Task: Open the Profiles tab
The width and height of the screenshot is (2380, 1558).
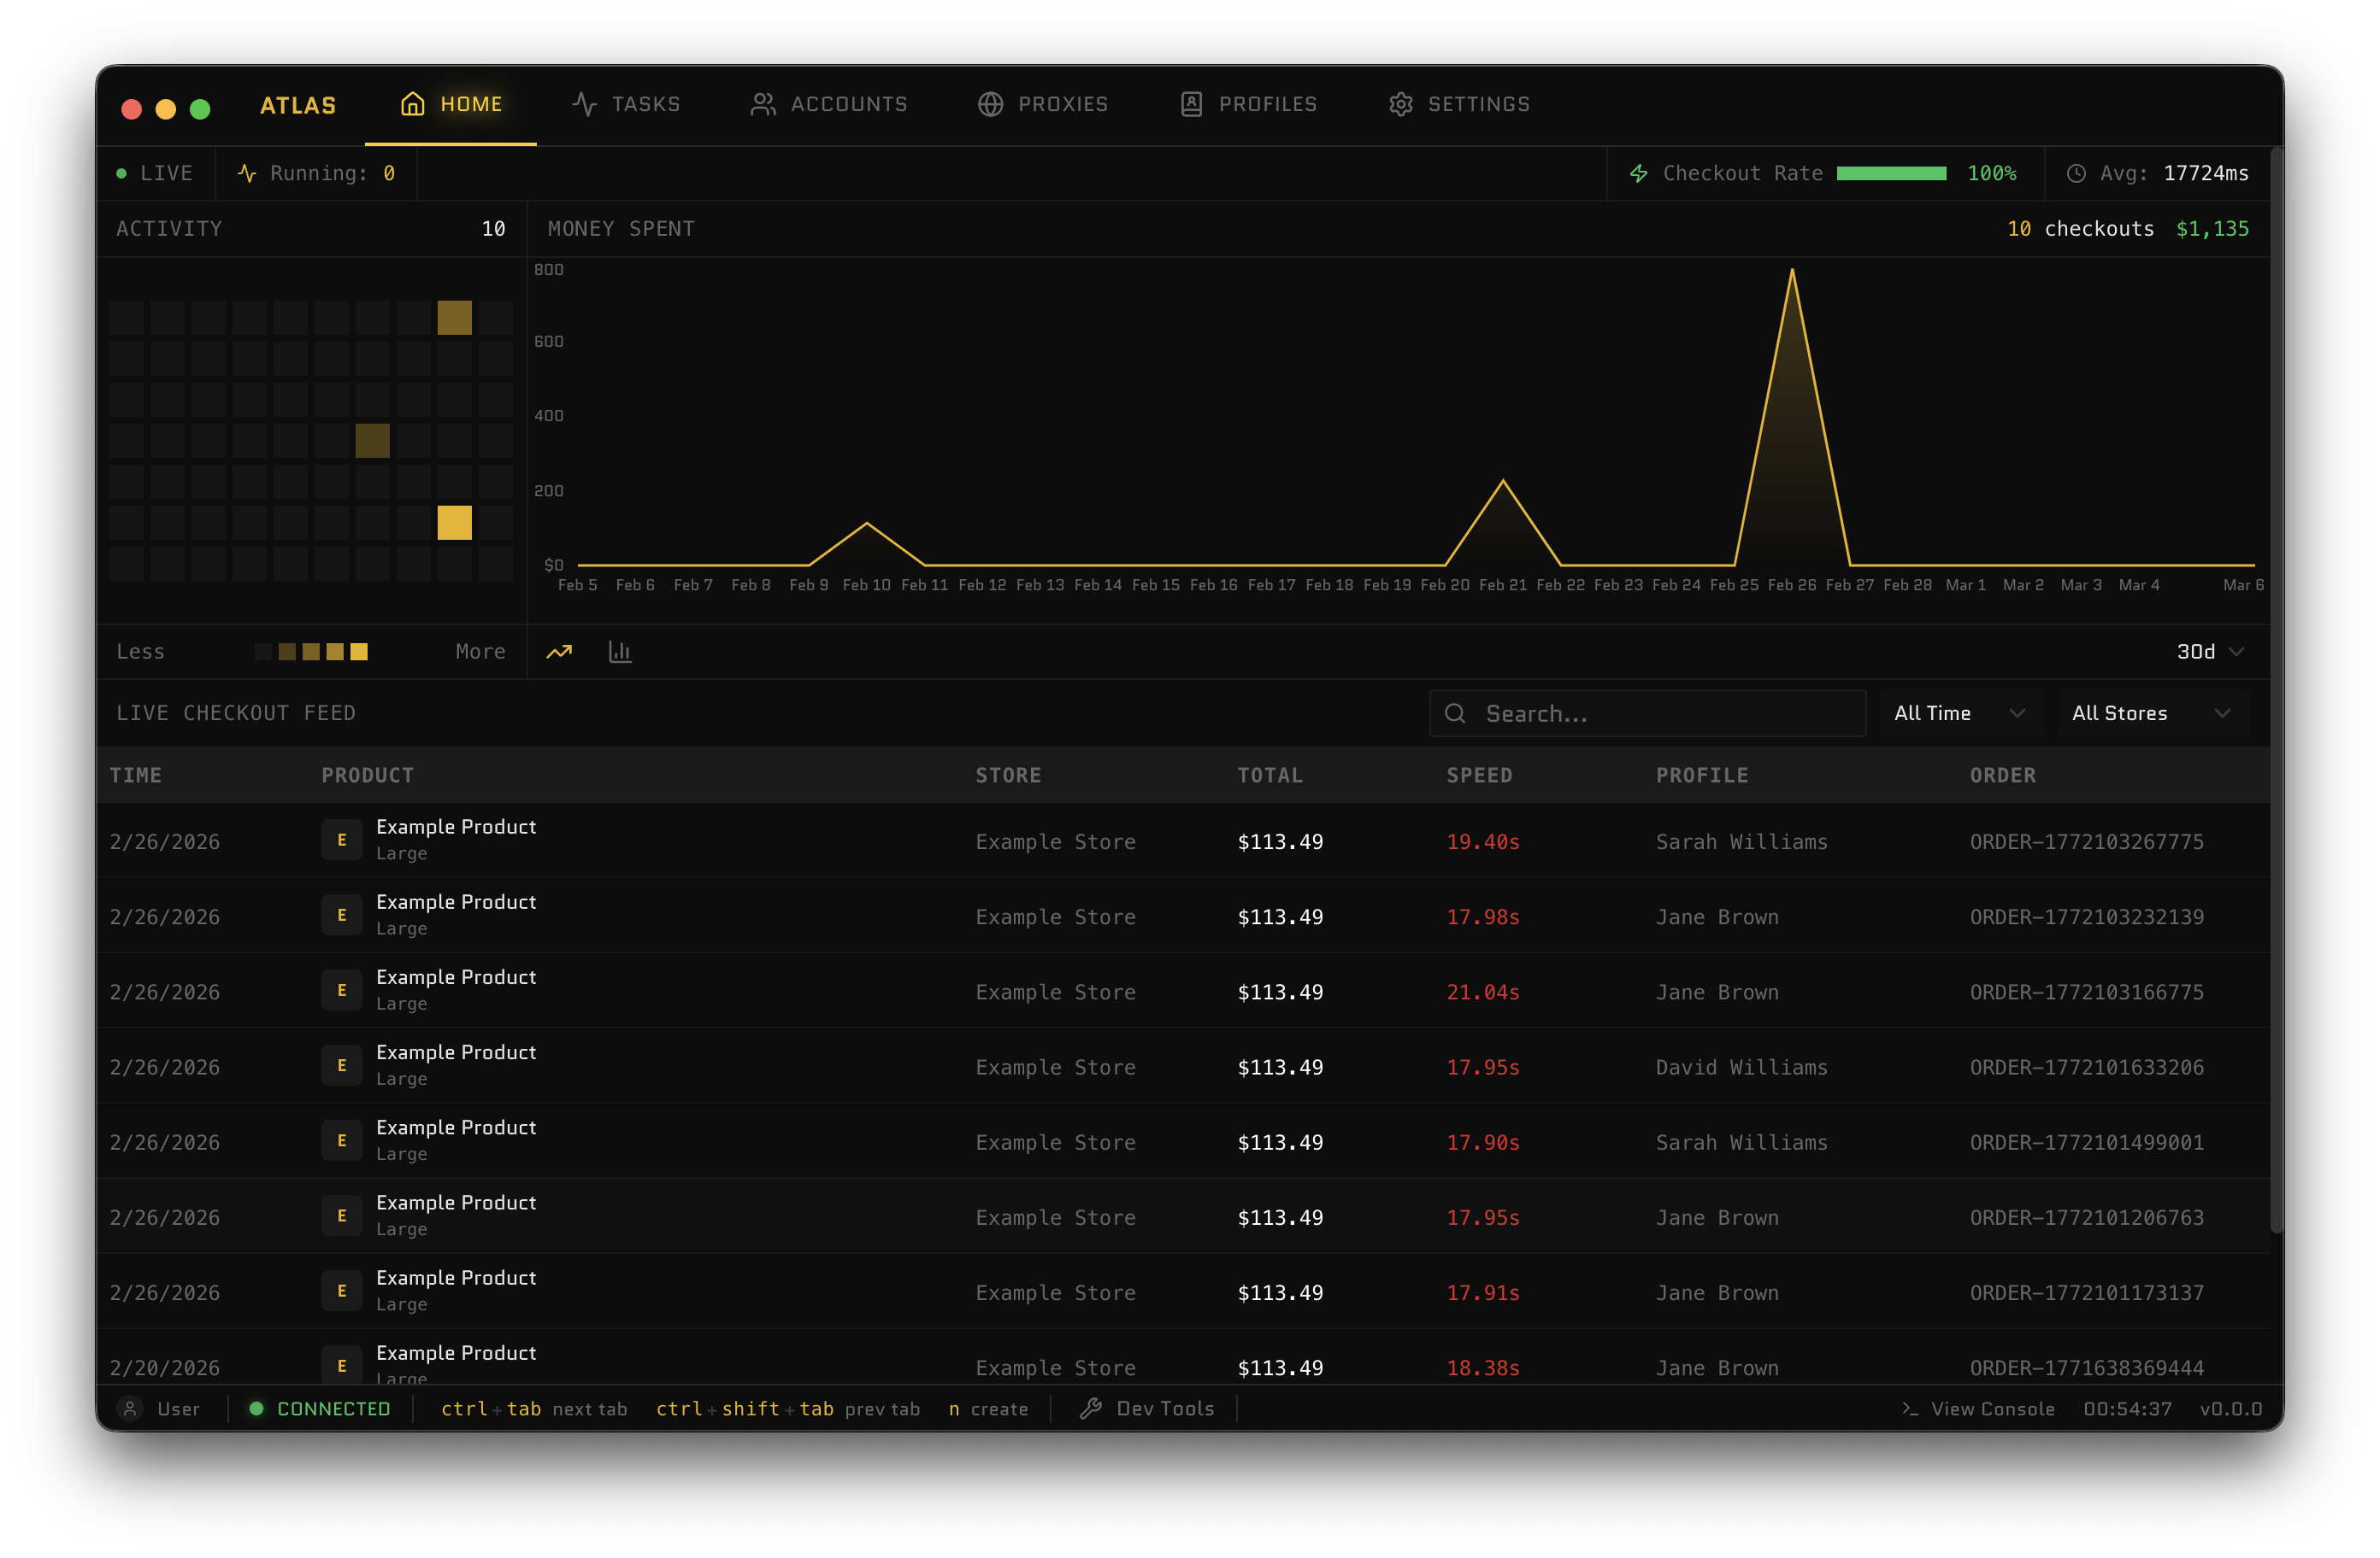Action: click(x=1248, y=104)
